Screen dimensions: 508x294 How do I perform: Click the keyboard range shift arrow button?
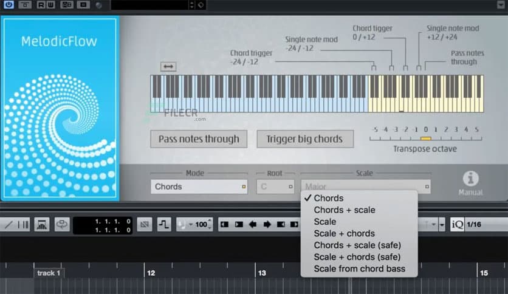[x=168, y=66]
